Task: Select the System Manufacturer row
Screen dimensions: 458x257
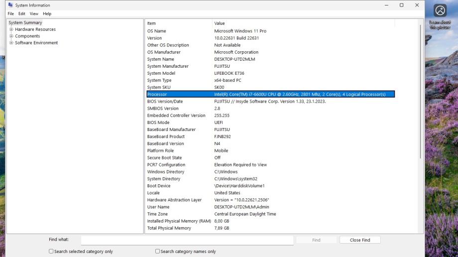Action: 270,66
